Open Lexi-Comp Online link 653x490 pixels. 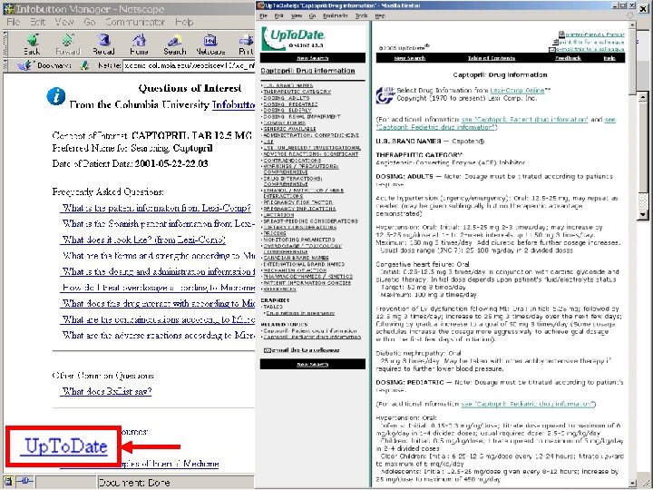point(517,91)
